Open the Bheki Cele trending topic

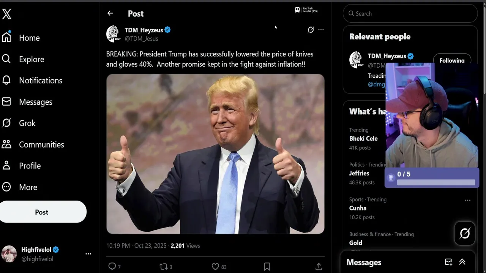click(x=363, y=138)
